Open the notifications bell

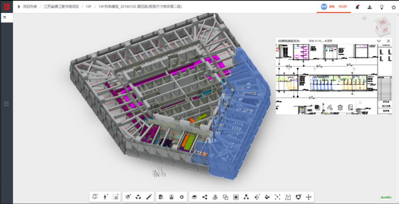(358, 7)
